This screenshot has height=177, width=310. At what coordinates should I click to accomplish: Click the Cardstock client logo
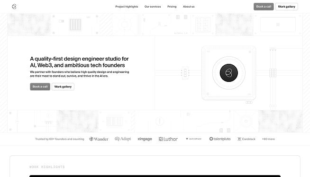(246, 139)
